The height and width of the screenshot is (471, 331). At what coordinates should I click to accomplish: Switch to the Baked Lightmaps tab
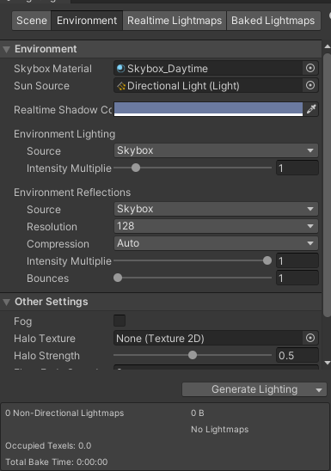tap(273, 21)
